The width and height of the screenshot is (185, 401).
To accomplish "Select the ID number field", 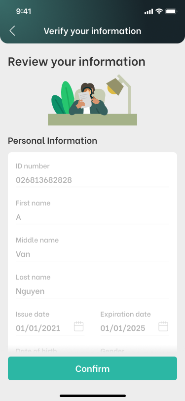I will (x=93, y=175).
